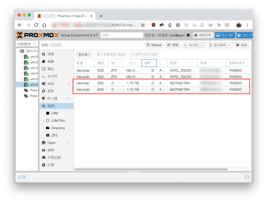This screenshot has width=267, height=202.
Task: Open the user settings gear next to root@pam
Action: (x=188, y=35)
